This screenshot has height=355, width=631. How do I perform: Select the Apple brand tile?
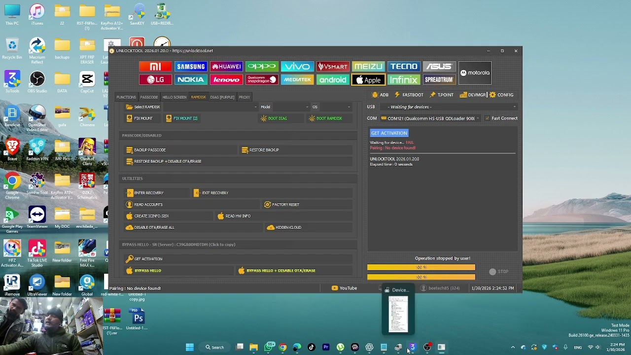[x=368, y=79]
